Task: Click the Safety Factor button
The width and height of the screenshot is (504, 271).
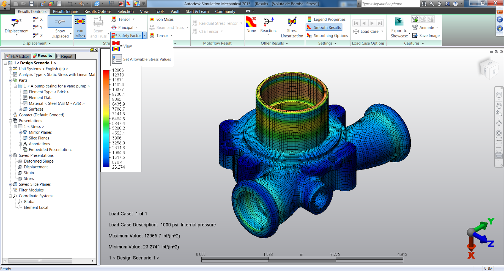Action: [127, 36]
